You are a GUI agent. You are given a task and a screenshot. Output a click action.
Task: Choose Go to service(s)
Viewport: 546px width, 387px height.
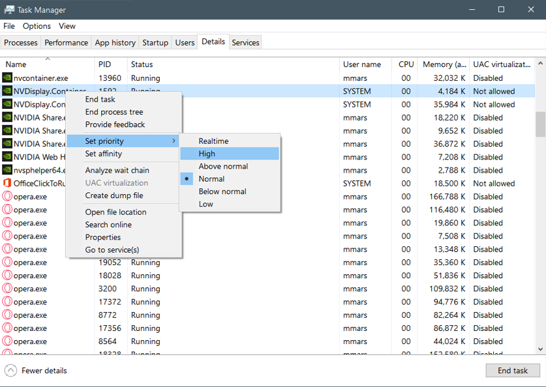pos(124,250)
